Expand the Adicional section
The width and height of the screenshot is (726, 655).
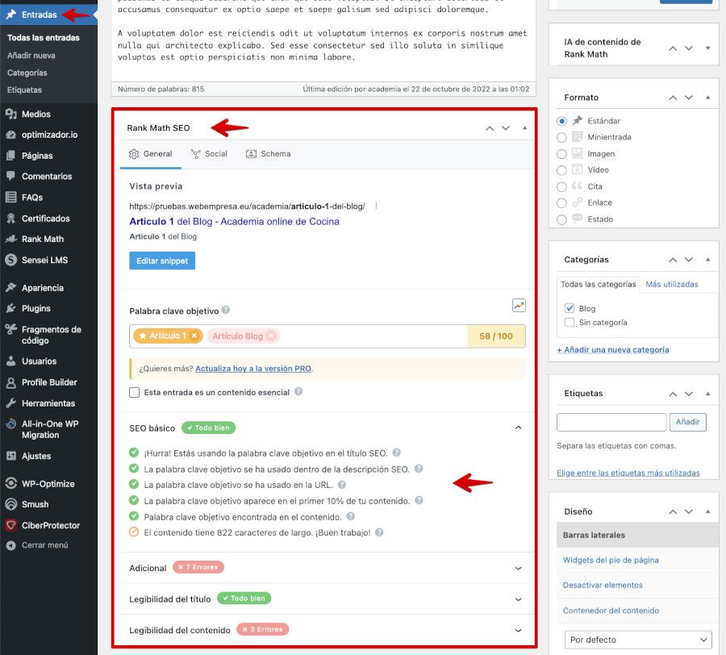pos(518,568)
